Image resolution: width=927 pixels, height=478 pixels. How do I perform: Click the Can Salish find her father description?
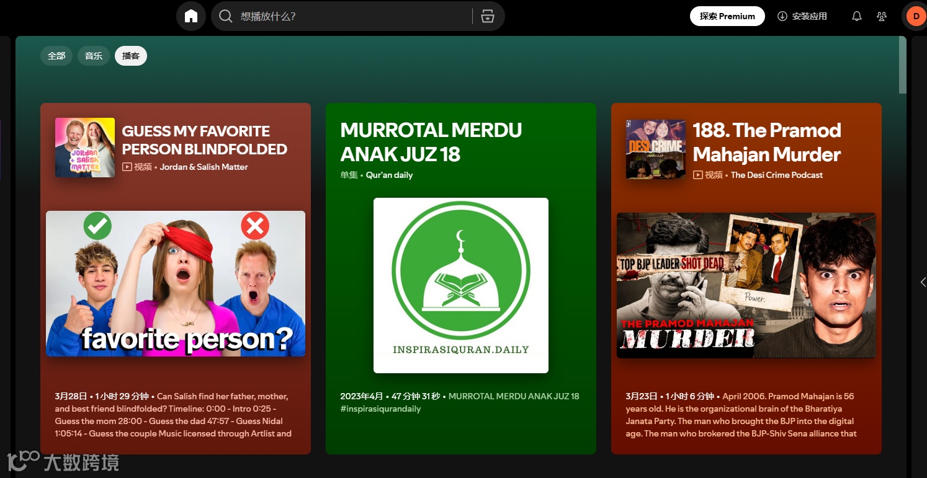173,415
